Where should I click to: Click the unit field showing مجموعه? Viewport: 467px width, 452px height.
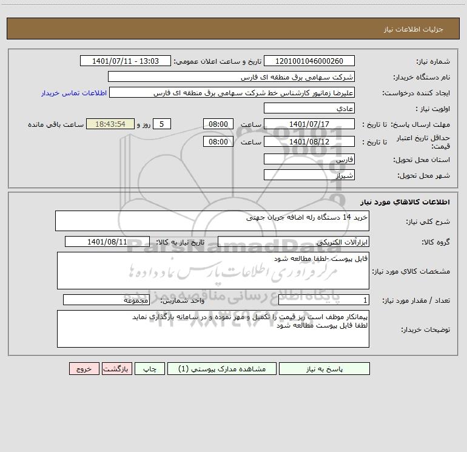click(106, 300)
